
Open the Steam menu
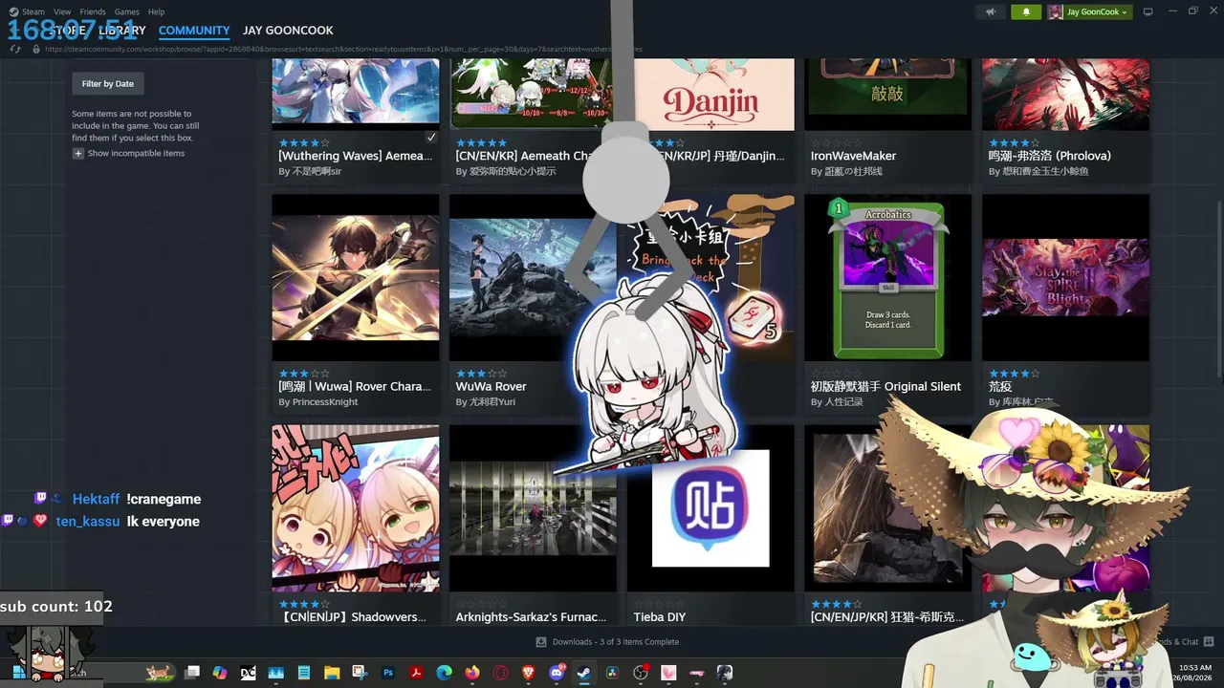point(33,11)
